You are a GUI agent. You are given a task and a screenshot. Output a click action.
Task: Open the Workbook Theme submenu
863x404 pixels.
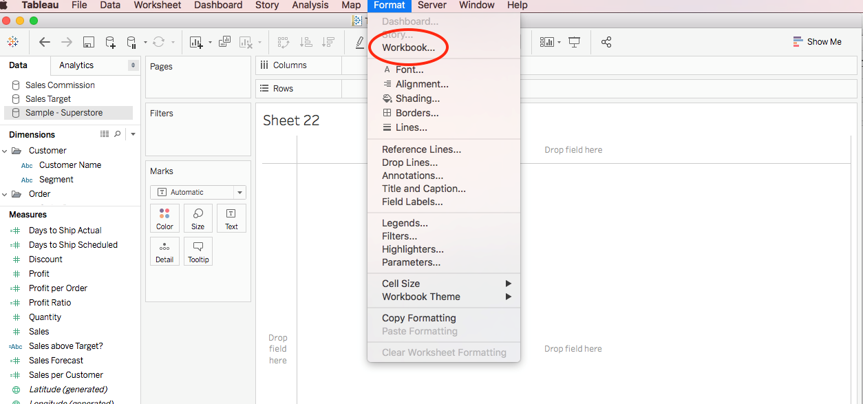[x=445, y=297]
